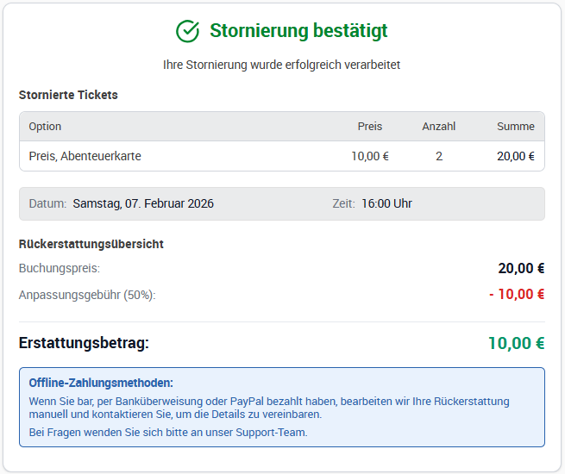The image size is (565, 474).
Task: Select the 'Stornierung bestätigt' heading
Action: pos(298,30)
